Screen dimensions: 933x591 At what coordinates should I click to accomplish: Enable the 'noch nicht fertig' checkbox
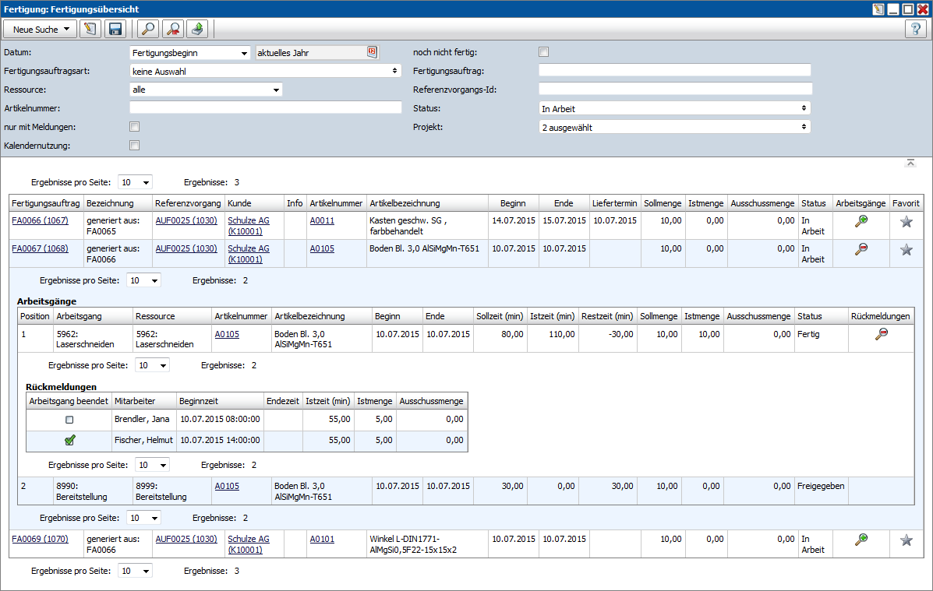click(x=544, y=52)
